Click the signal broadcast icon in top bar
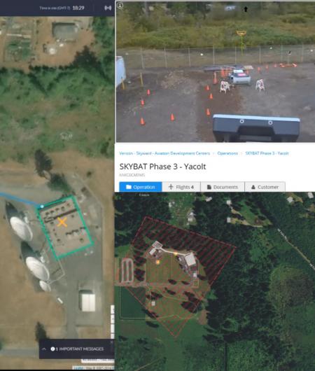 pyautogui.click(x=108, y=8)
